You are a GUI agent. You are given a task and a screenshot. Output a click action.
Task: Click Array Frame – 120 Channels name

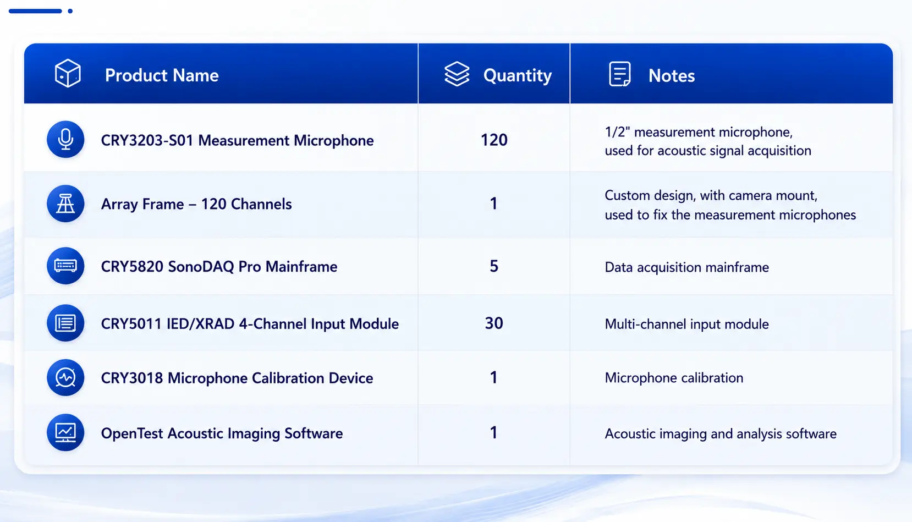point(196,204)
